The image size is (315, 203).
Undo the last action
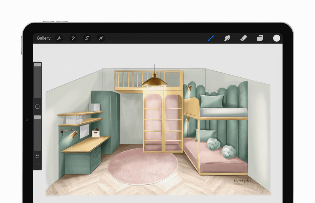click(x=37, y=156)
